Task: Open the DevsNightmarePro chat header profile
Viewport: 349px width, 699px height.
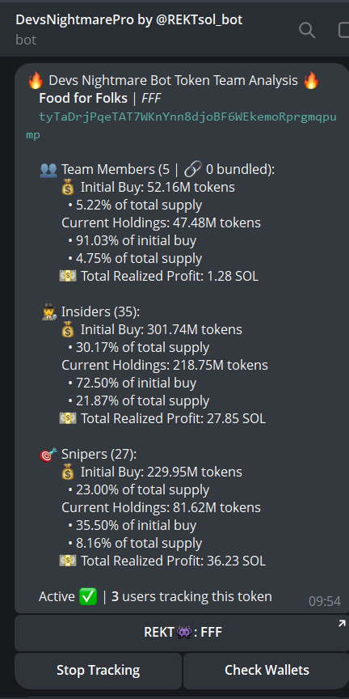Action: coord(129,29)
